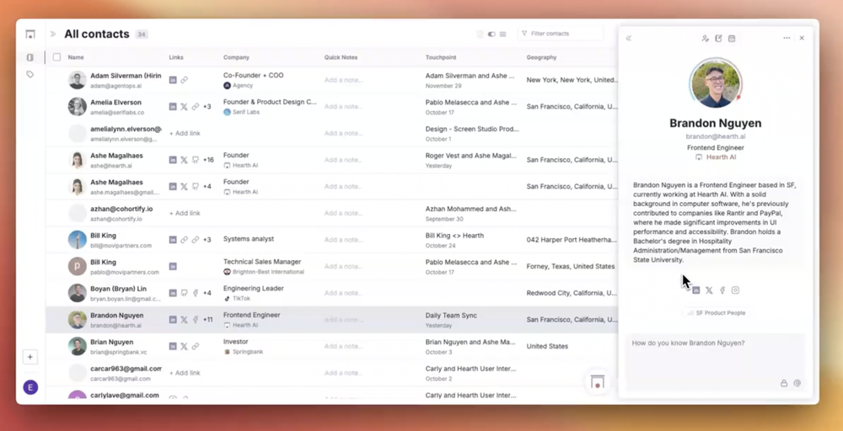Expand +3 links for bill@movipartners.com
843x431 pixels.
pos(207,240)
